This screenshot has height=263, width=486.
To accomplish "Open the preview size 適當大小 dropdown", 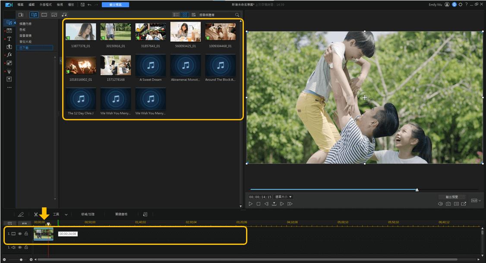I will point(284,197).
